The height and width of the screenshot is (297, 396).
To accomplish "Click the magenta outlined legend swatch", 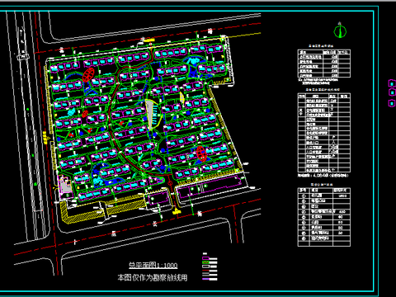I will click(x=206, y=258).
